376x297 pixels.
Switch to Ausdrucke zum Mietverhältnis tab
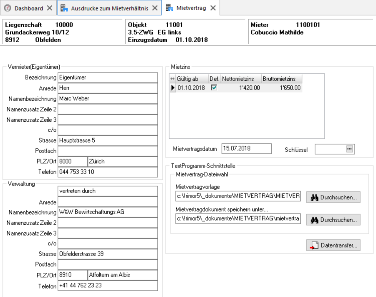pyautogui.click(x=109, y=8)
